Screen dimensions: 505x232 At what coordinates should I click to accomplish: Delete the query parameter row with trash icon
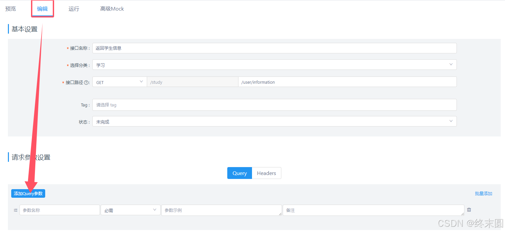click(469, 210)
